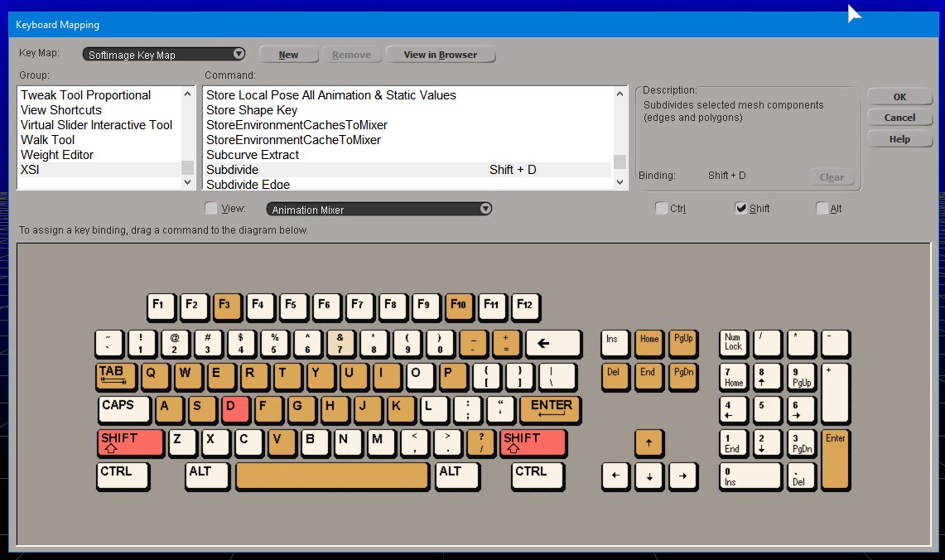Click the numpad Enter key
The width and height of the screenshot is (945, 560).
836,459
